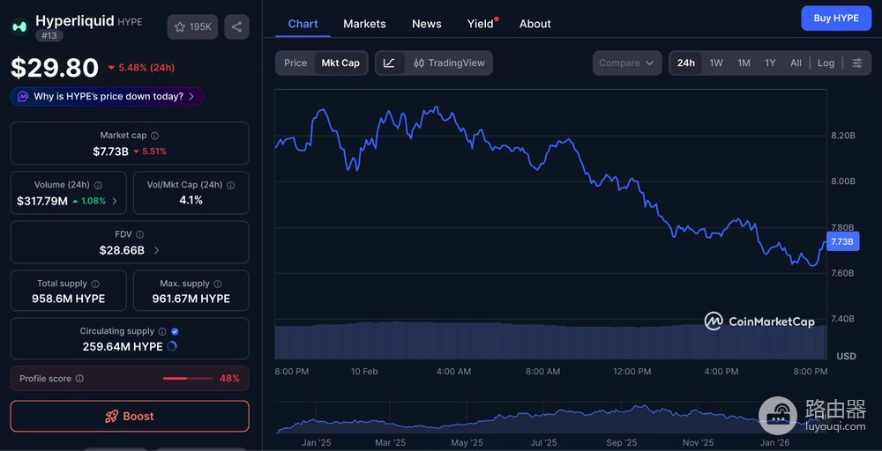Open Max. supply info icon

point(218,284)
